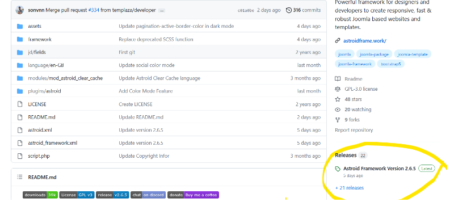Click the astroid_framework.xml file icon
Viewport: 454px width, 206px height.
20,143
